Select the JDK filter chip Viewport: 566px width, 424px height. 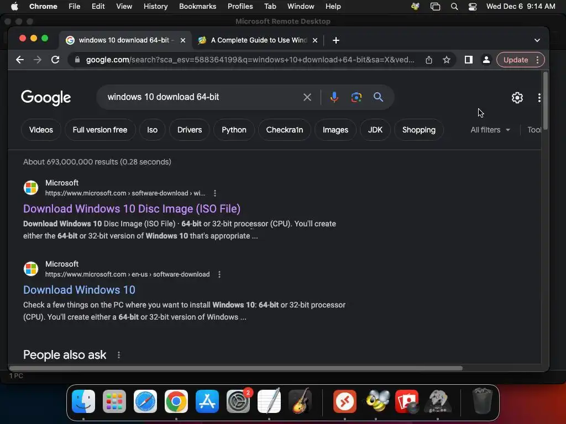375,130
